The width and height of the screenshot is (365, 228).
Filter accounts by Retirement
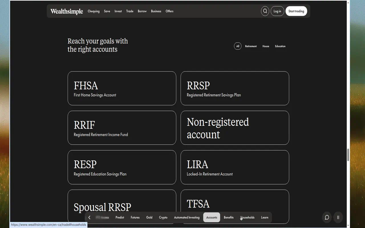tap(251, 46)
